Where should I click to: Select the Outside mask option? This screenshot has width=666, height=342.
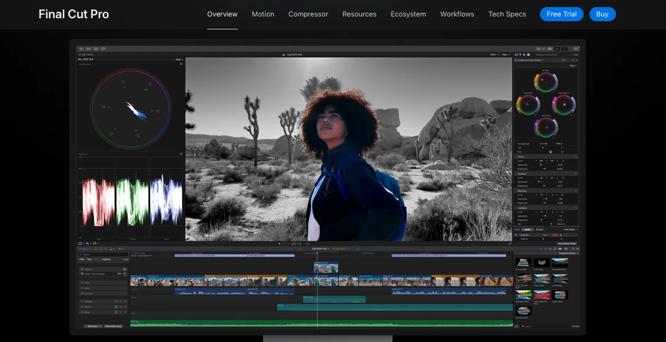pos(539,230)
